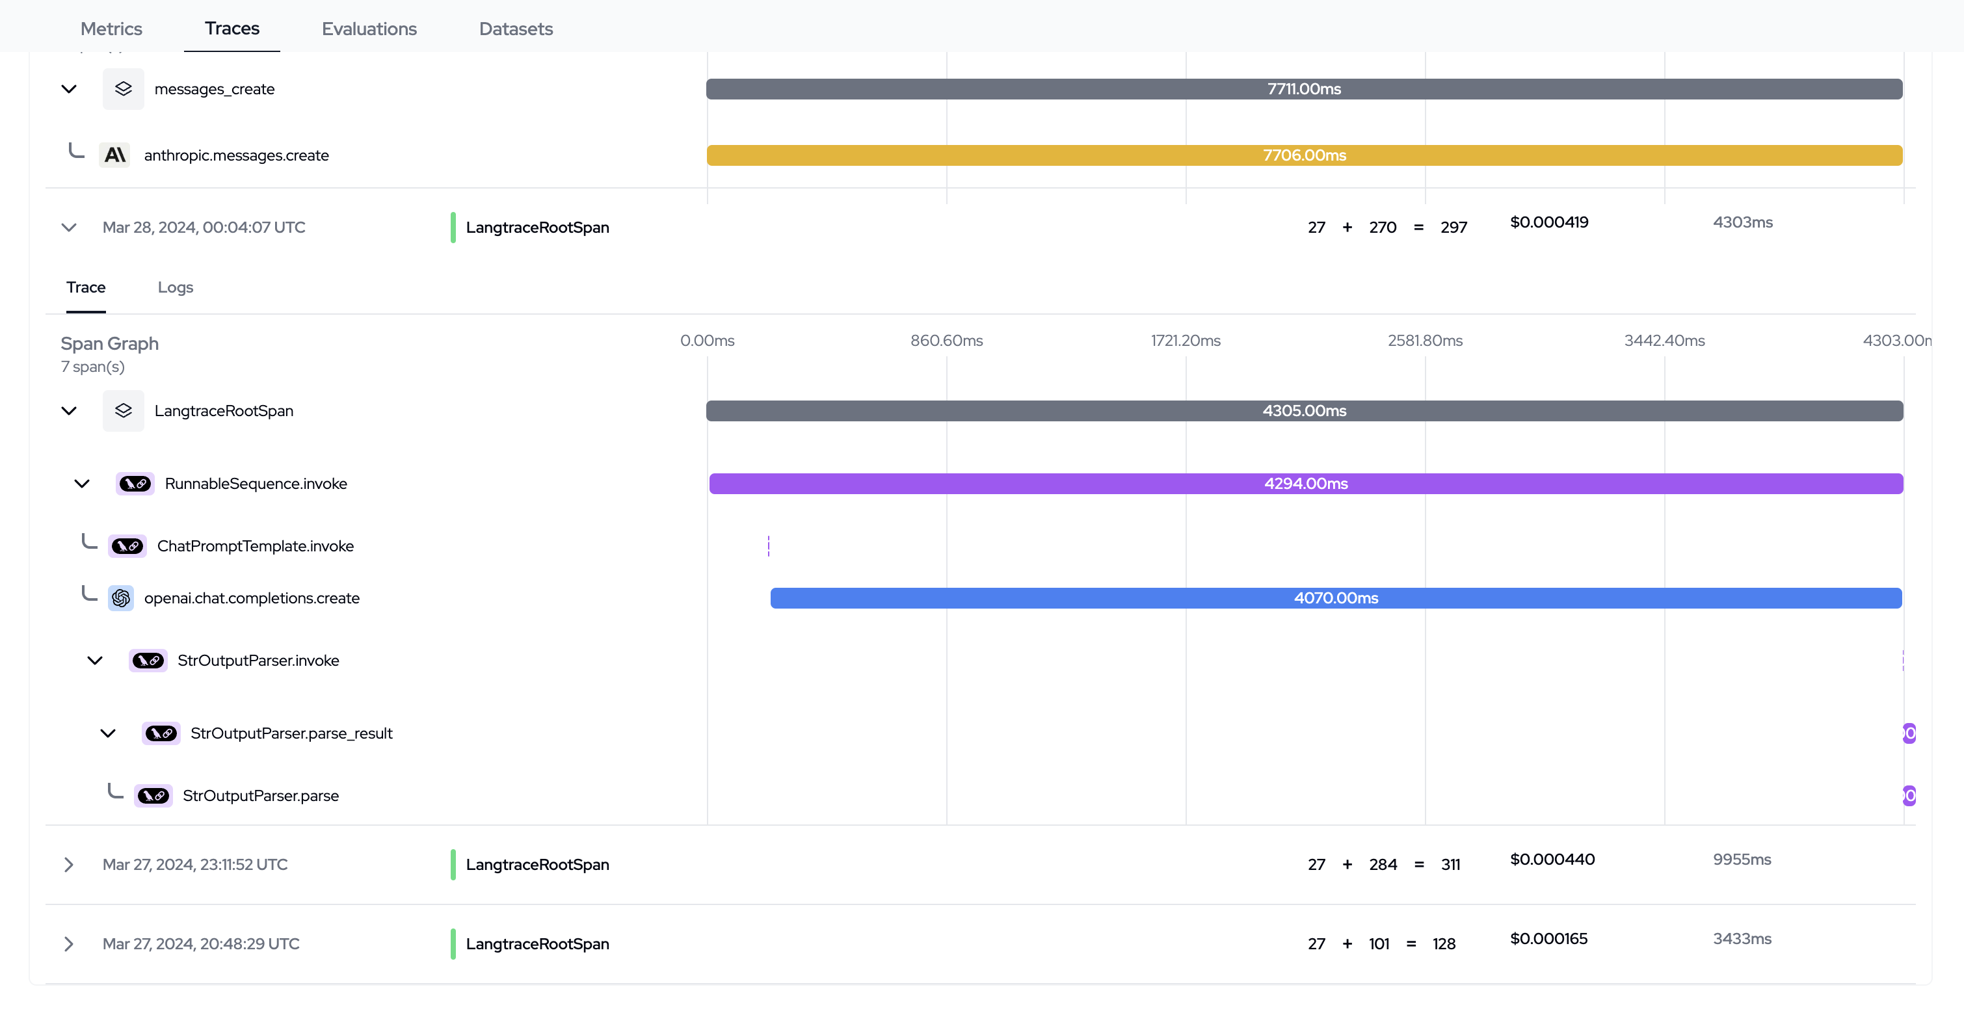Screen dimensions: 1964x1013
Task: Expand the Mar 27, 20:48:29 UTC trace
Action: click(69, 943)
